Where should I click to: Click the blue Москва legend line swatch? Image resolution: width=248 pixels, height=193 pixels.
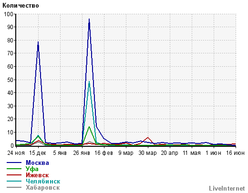14,163
